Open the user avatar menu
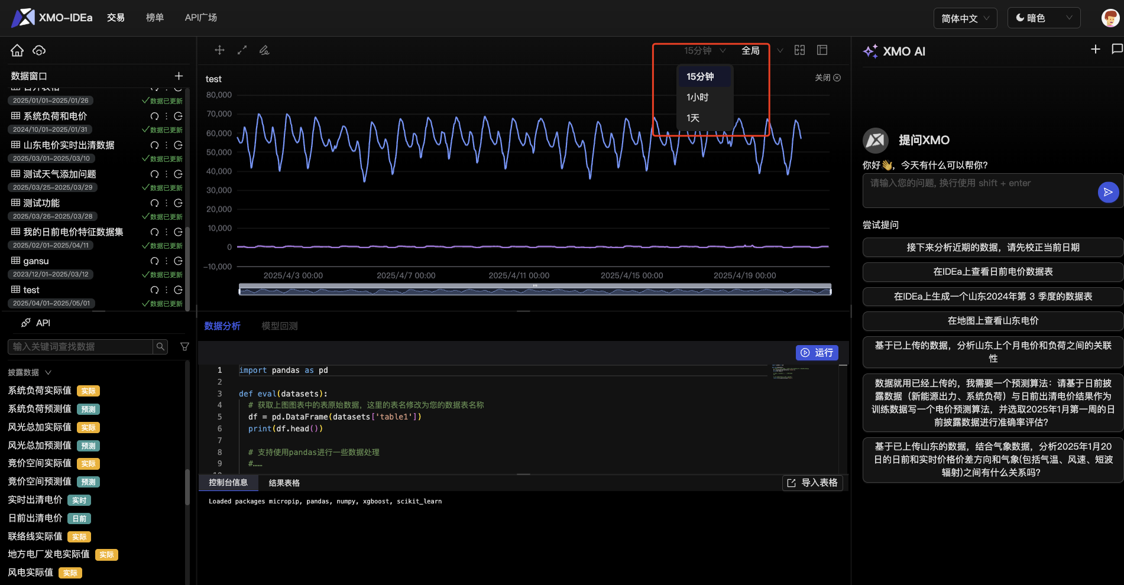 [1110, 18]
